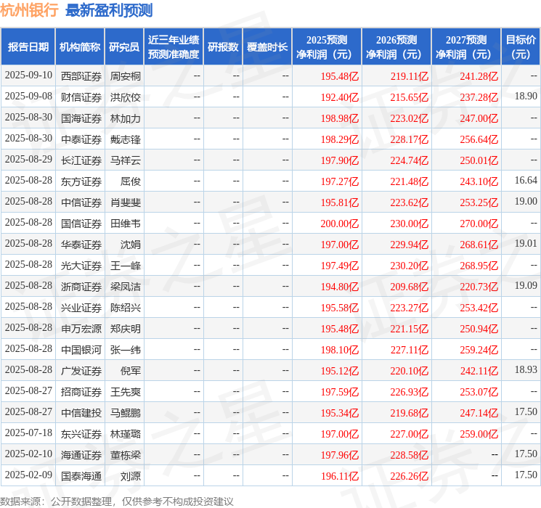This screenshot has height=508, width=541.
Task: Click the 目标价 column header
Action: (521, 47)
